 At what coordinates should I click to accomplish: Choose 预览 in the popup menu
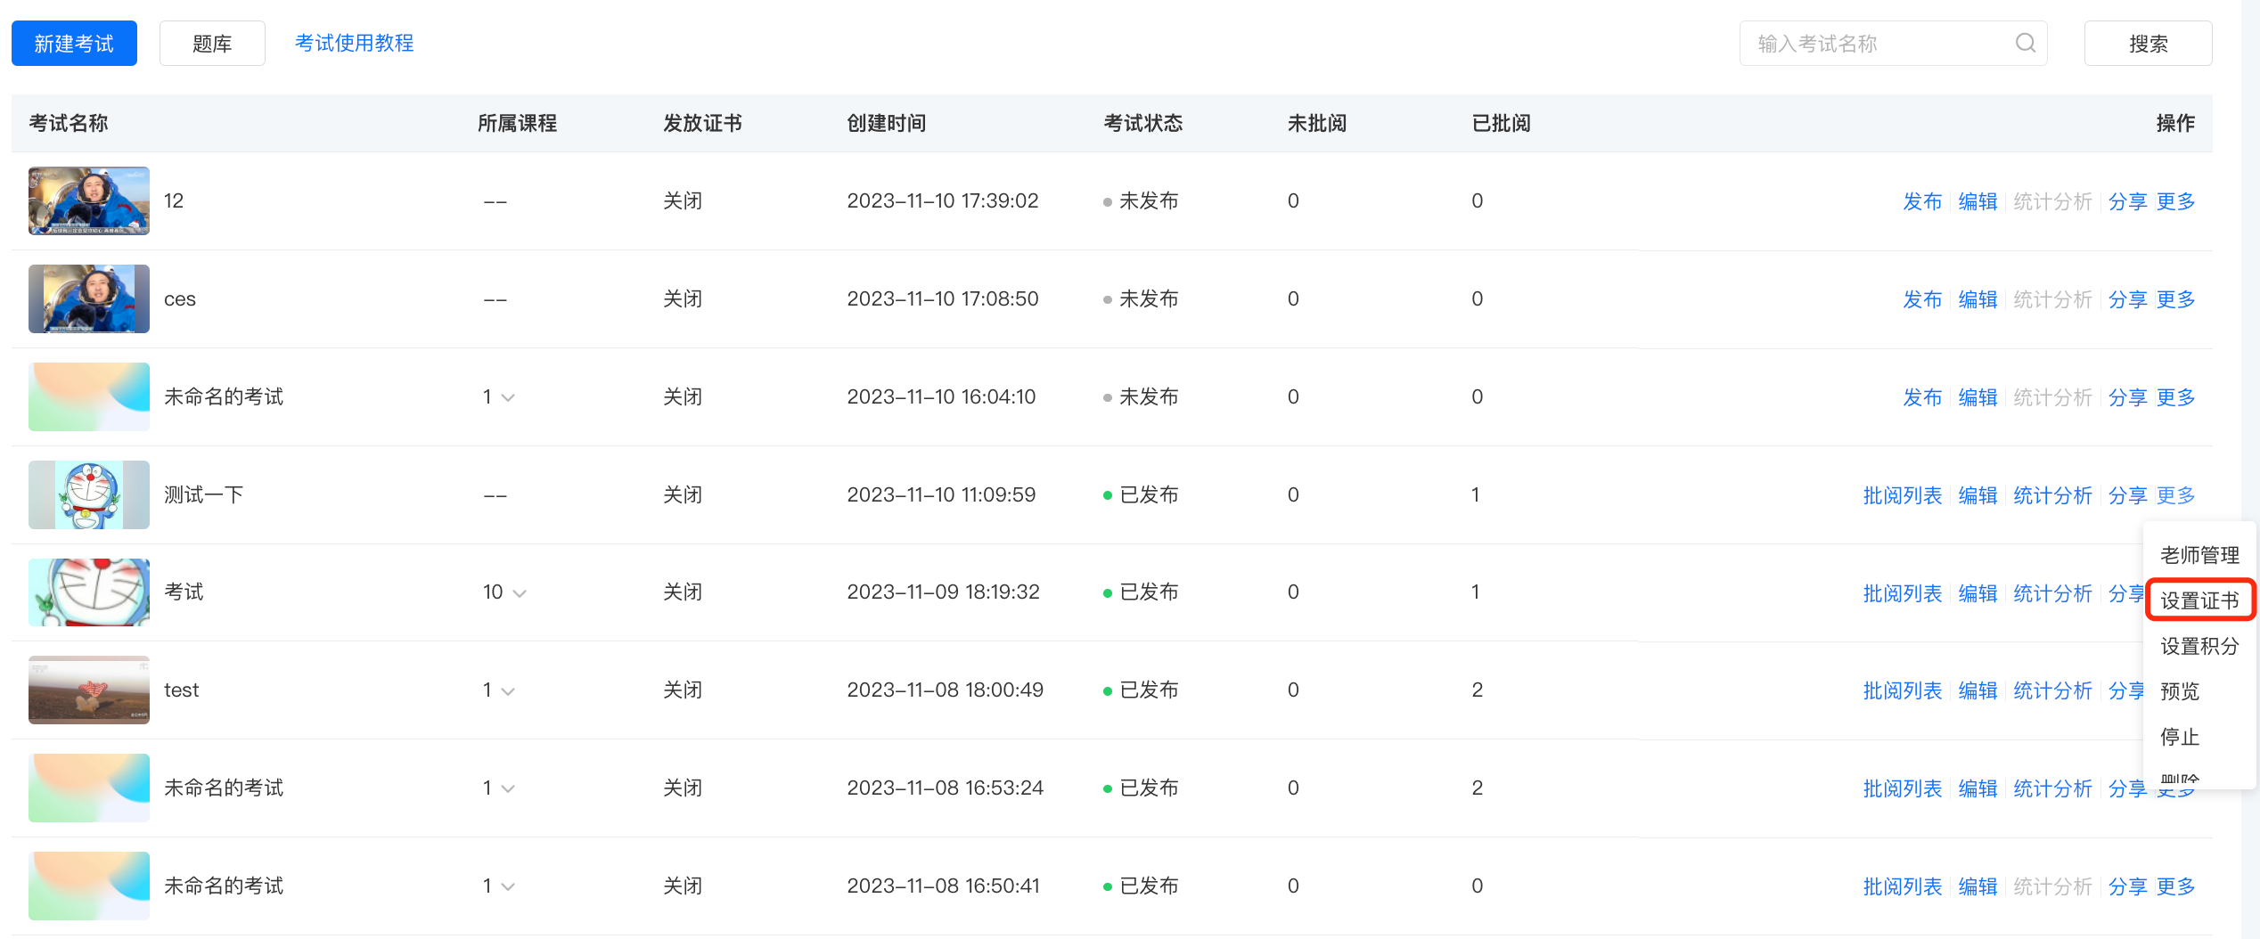pyautogui.click(x=2180, y=691)
